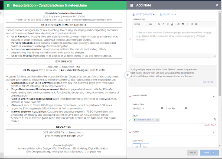Apply underline formatting in note editor
This screenshot has width=222, height=159.
pos(167,24)
